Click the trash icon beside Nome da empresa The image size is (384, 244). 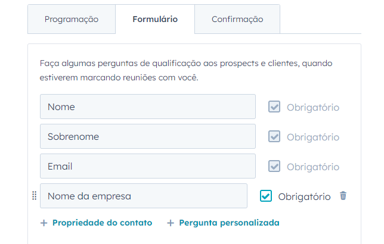343,196
